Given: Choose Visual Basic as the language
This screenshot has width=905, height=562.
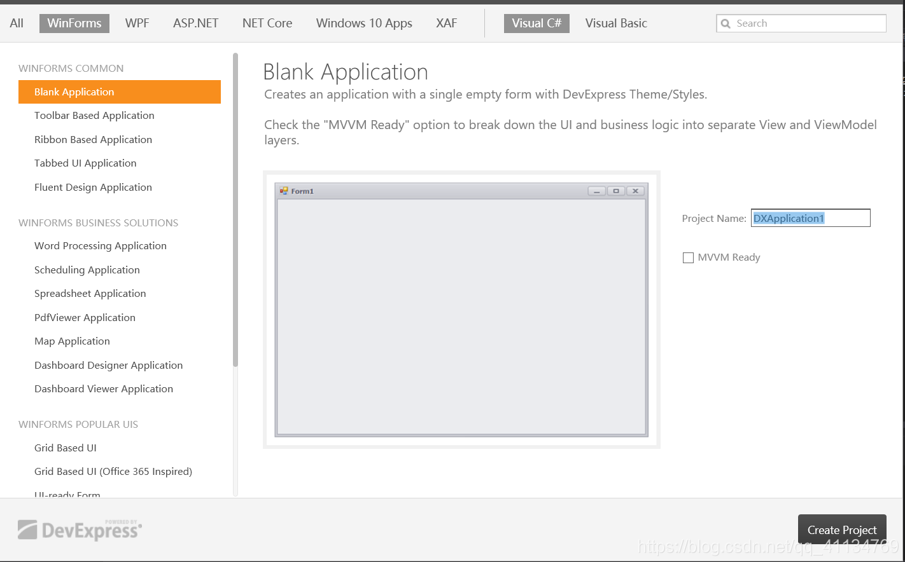Looking at the screenshot, I should coord(616,24).
